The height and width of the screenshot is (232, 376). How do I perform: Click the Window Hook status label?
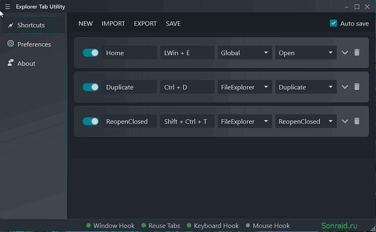[114, 226]
